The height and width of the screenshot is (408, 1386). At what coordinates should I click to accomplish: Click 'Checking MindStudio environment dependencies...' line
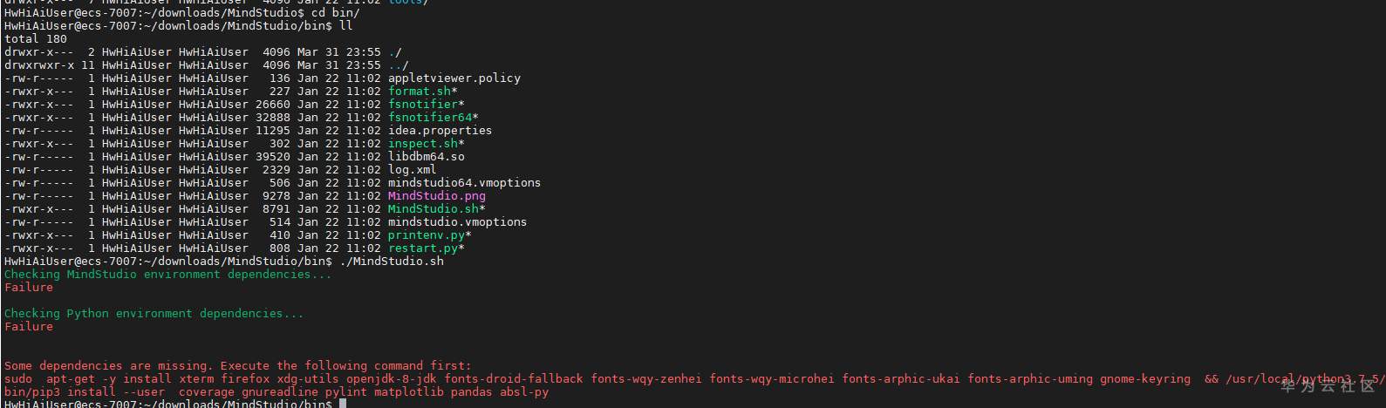click(167, 275)
